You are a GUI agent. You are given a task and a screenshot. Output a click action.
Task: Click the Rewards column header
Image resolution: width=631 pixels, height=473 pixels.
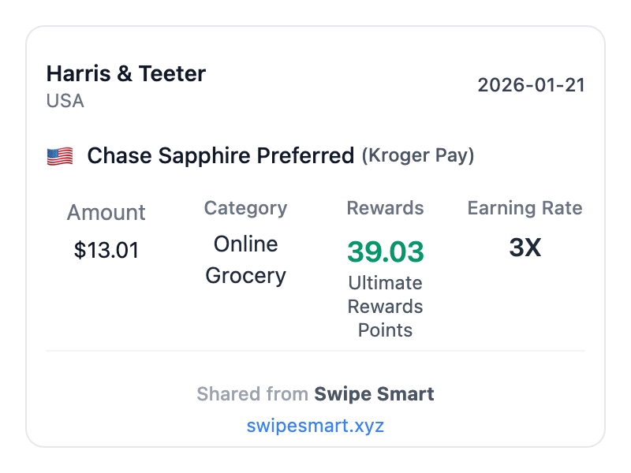(385, 208)
